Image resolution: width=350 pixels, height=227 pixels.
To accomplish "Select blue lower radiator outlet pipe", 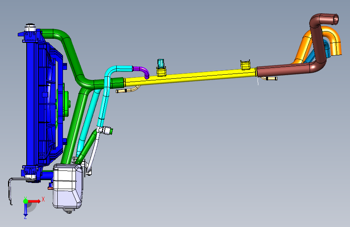I will (47, 175).
